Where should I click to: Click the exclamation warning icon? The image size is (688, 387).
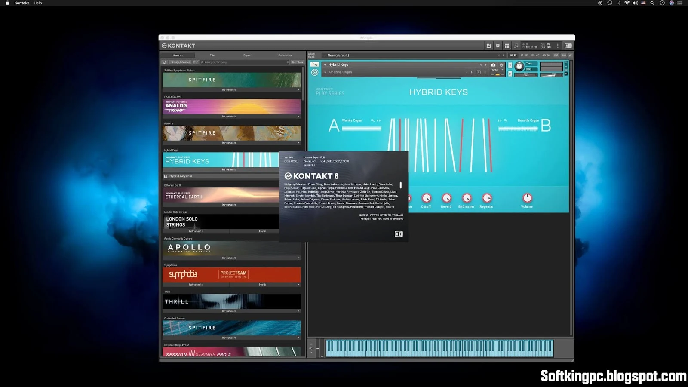pyautogui.click(x=558, y=46)
